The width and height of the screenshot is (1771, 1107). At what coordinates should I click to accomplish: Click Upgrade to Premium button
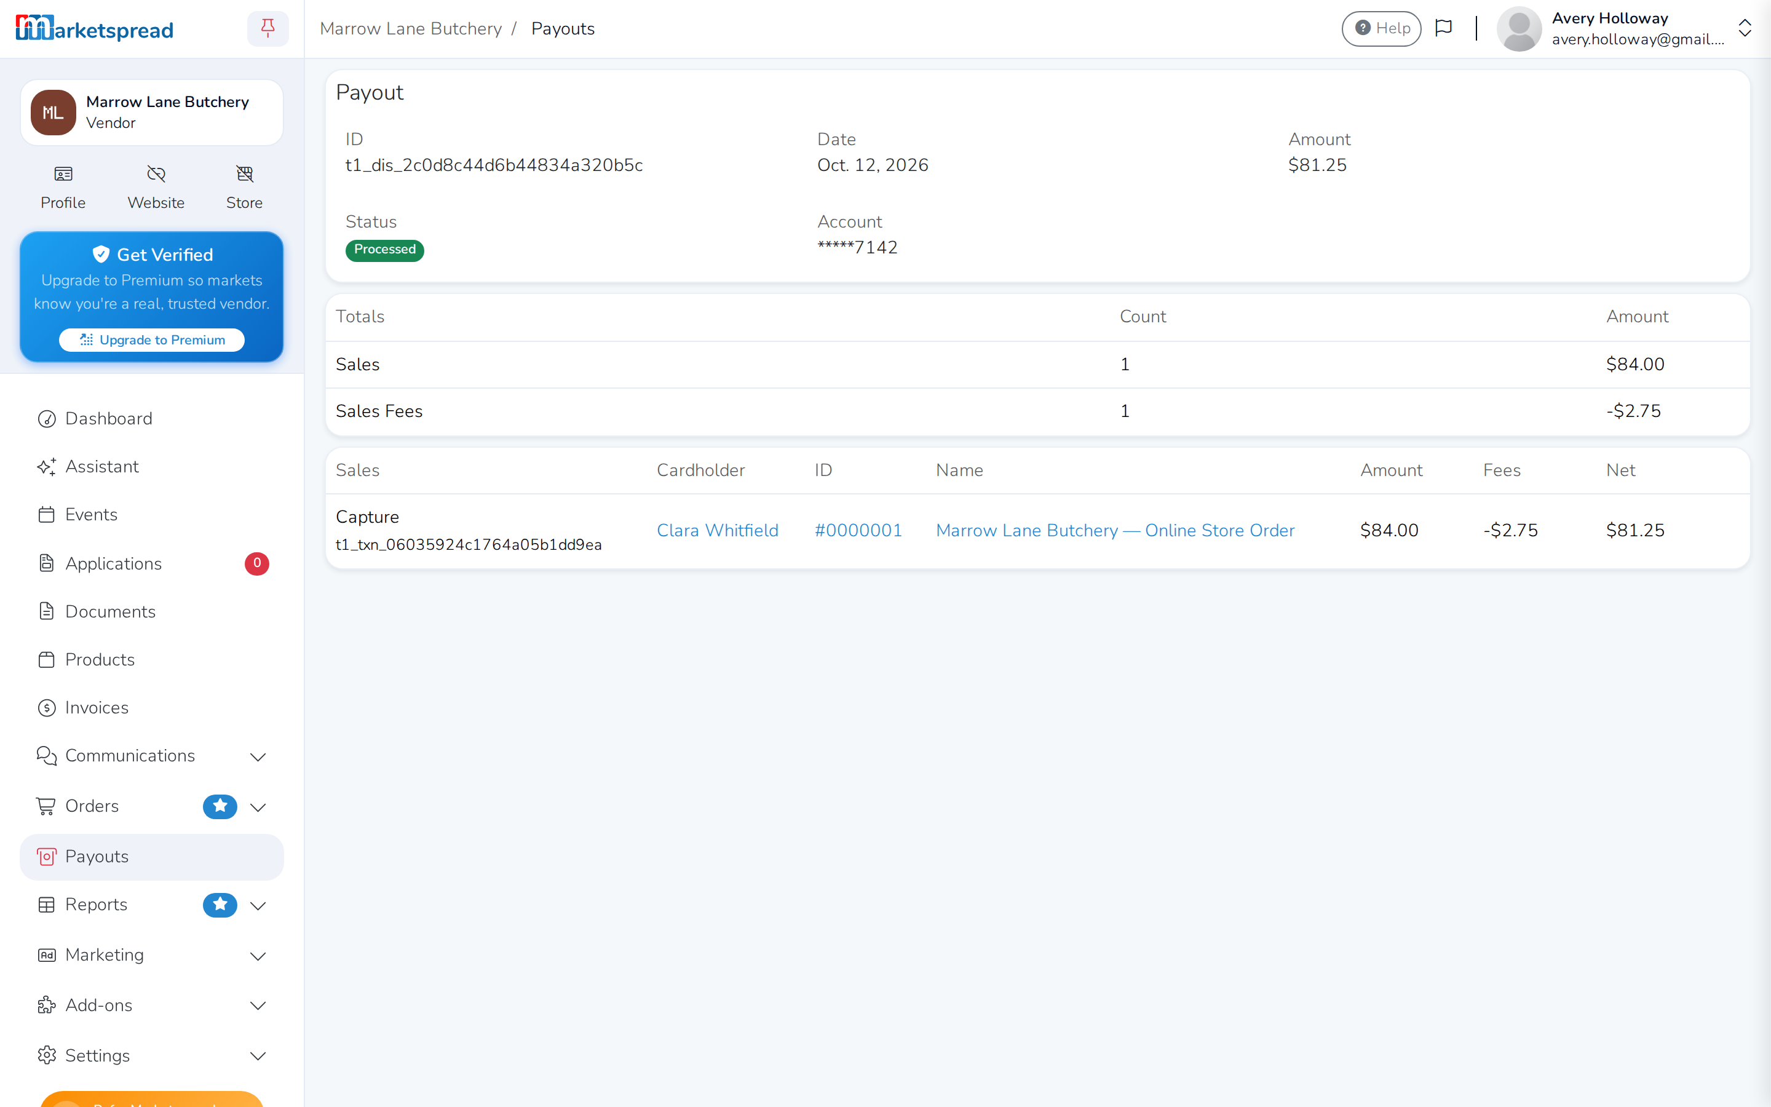[151, 339]
